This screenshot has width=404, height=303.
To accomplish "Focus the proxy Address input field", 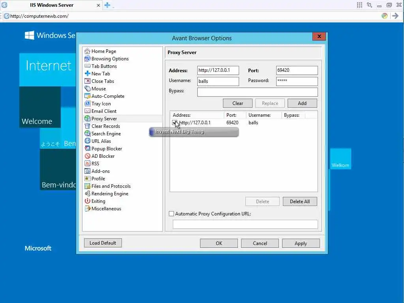I will (x=218, y=70).
